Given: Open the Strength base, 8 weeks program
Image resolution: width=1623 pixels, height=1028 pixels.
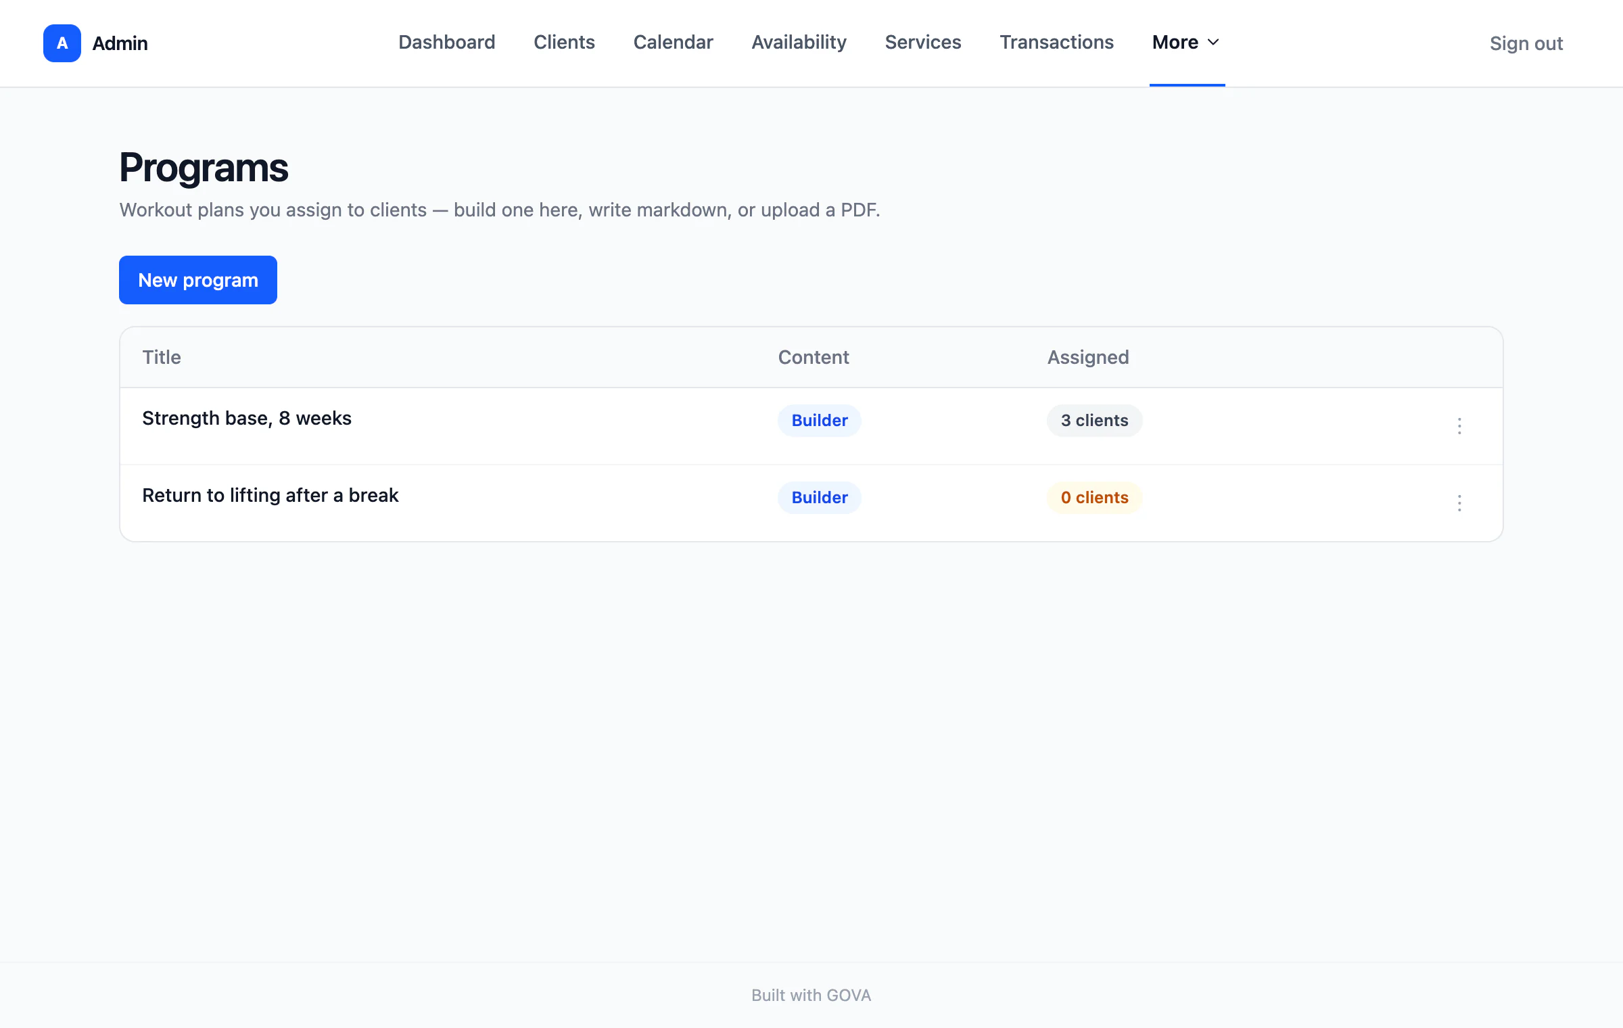Looking at the screenshot, I should point(247,418).
